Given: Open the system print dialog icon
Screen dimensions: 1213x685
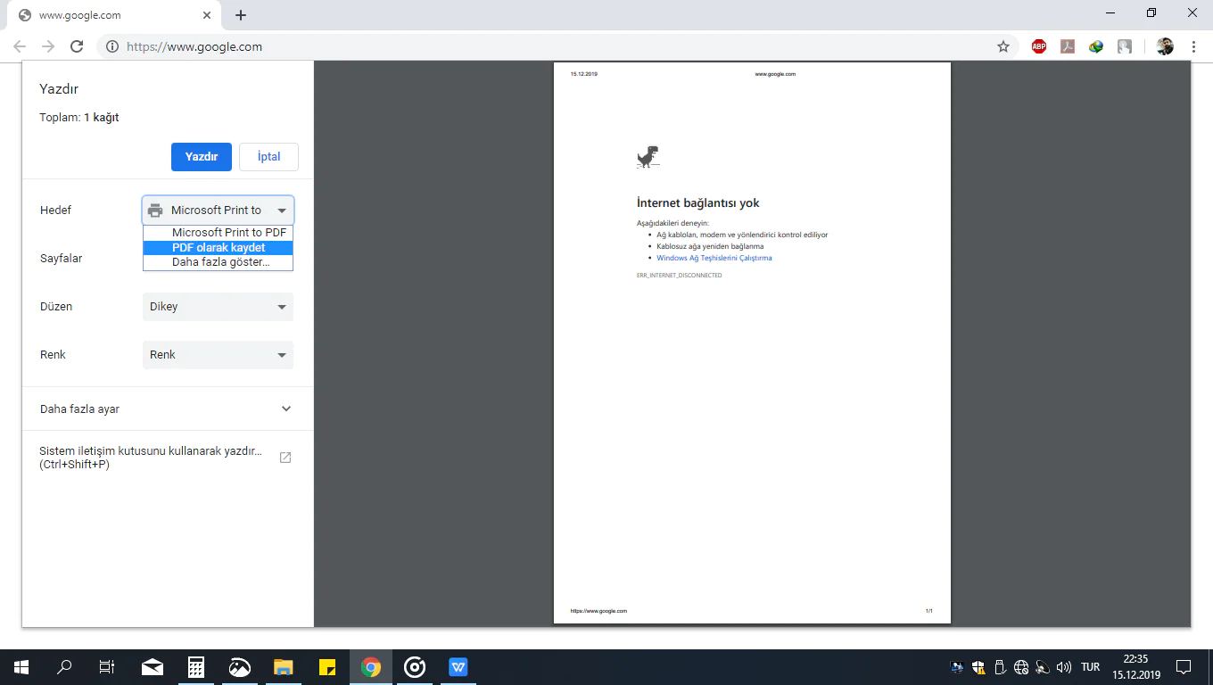Looking at the screenshot, I should pos(285,458).
